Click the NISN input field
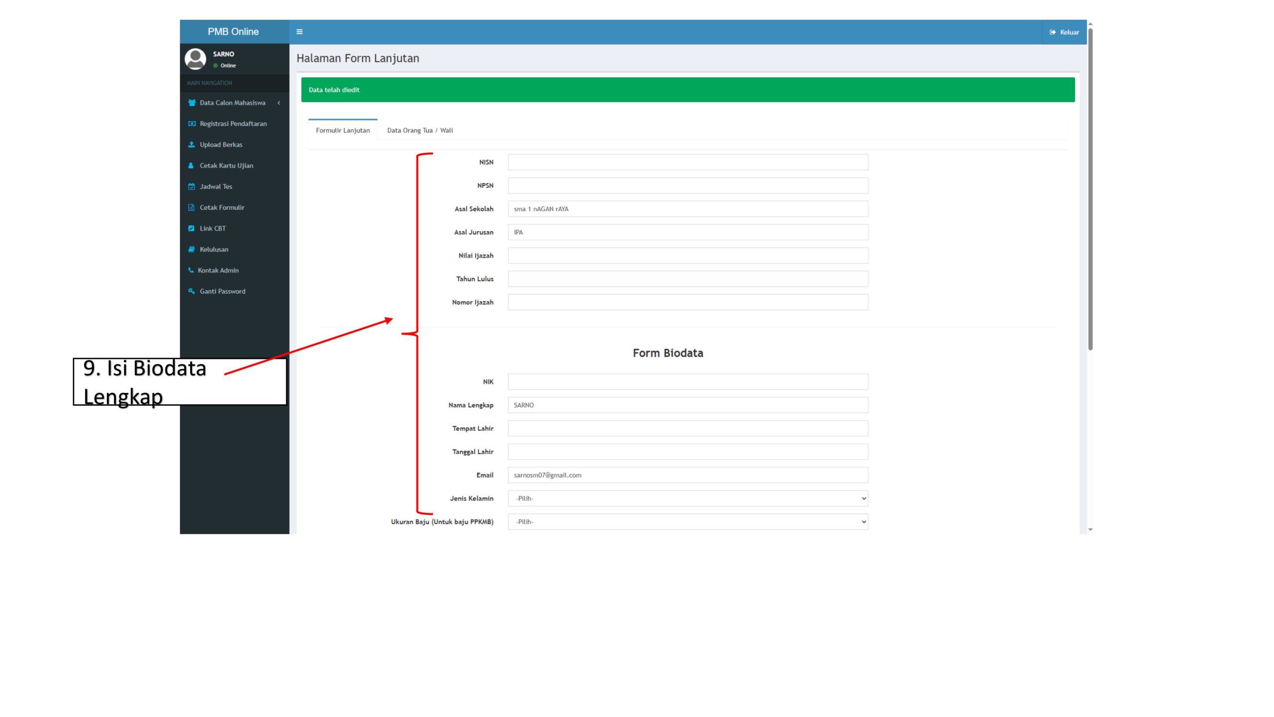The height and width of the screenshot is (717, 1274). click(x=687, y=162)
